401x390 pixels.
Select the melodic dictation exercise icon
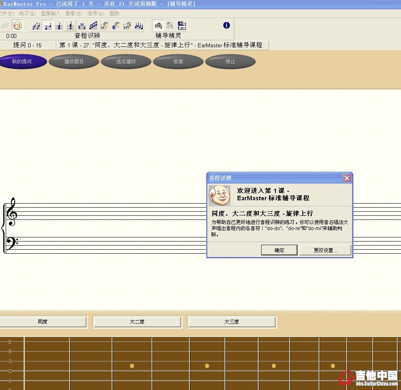tap(139, 26)
